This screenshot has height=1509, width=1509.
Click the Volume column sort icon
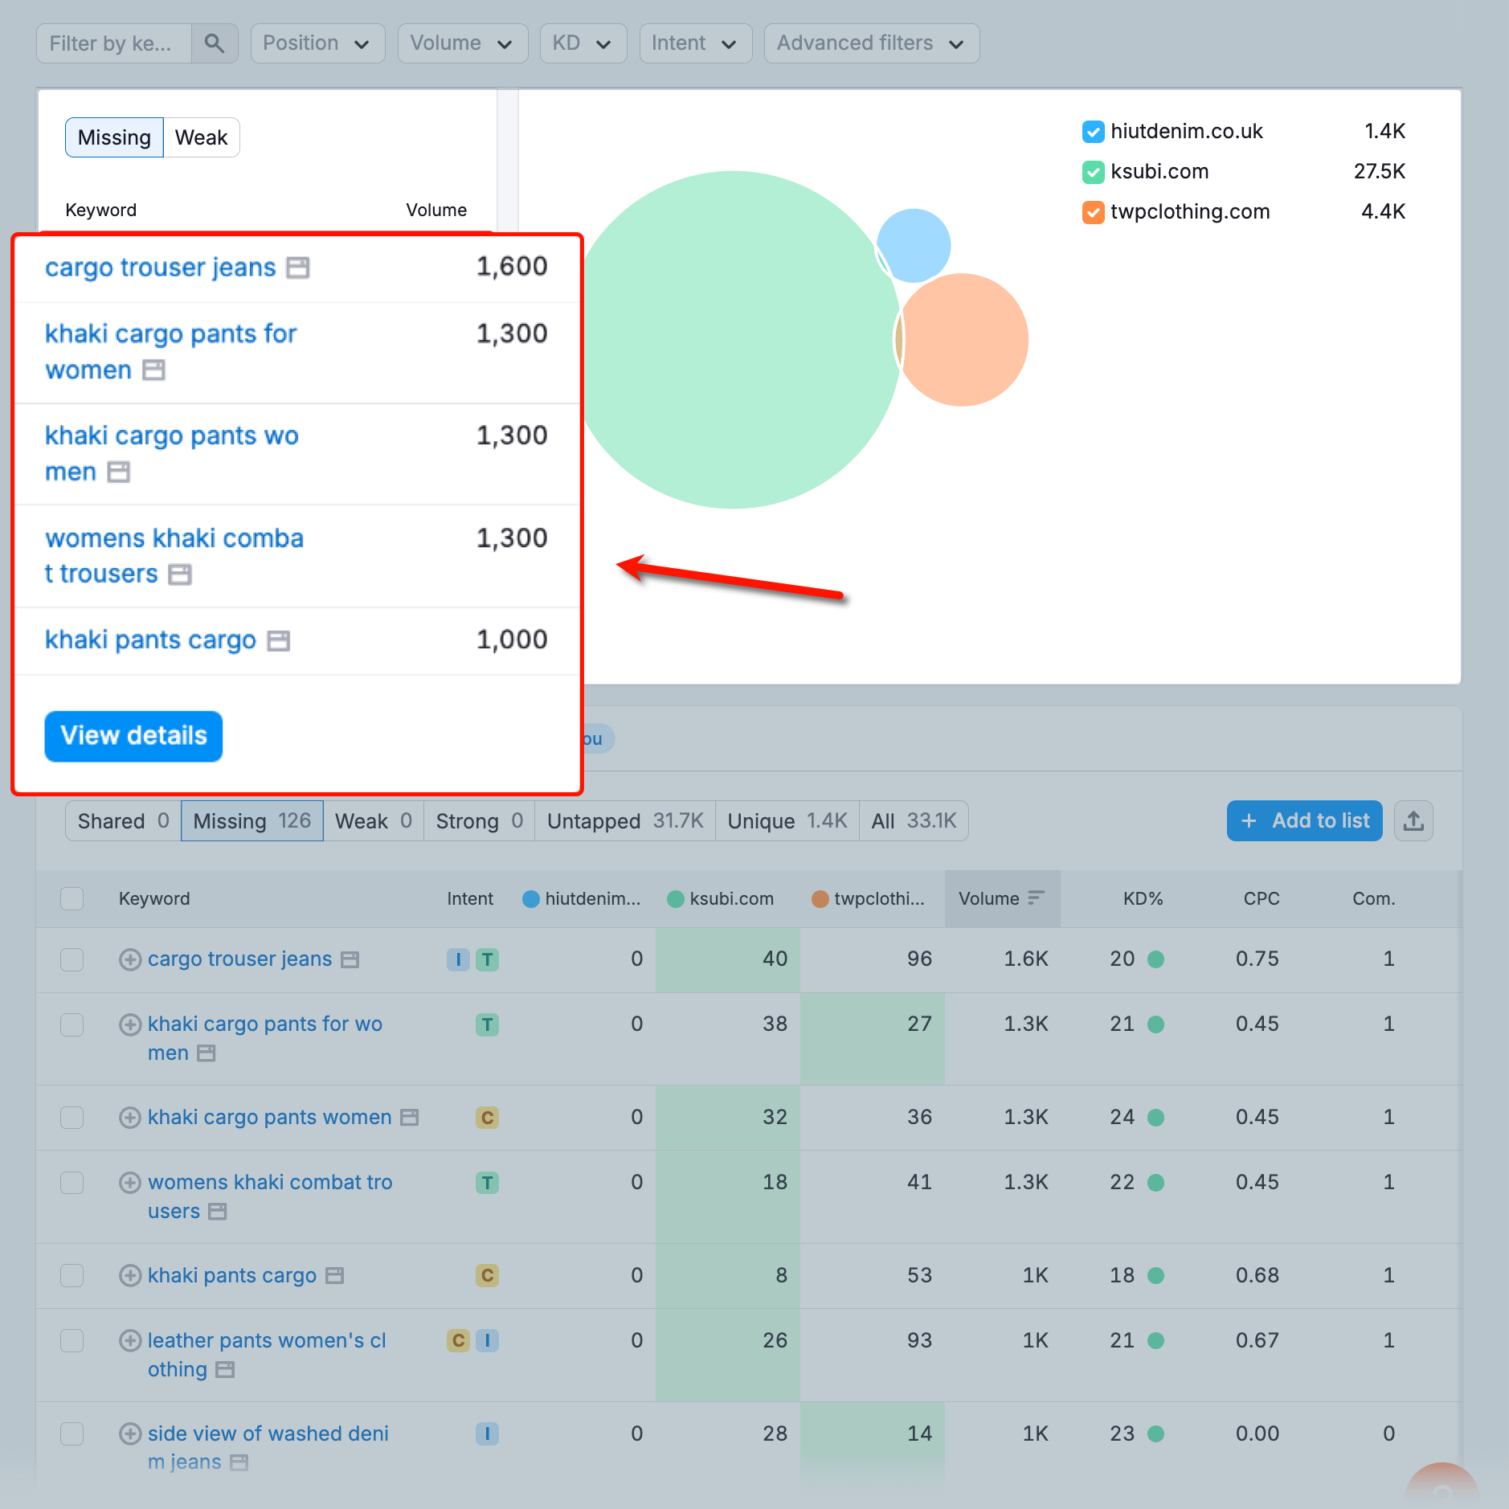1038,898
